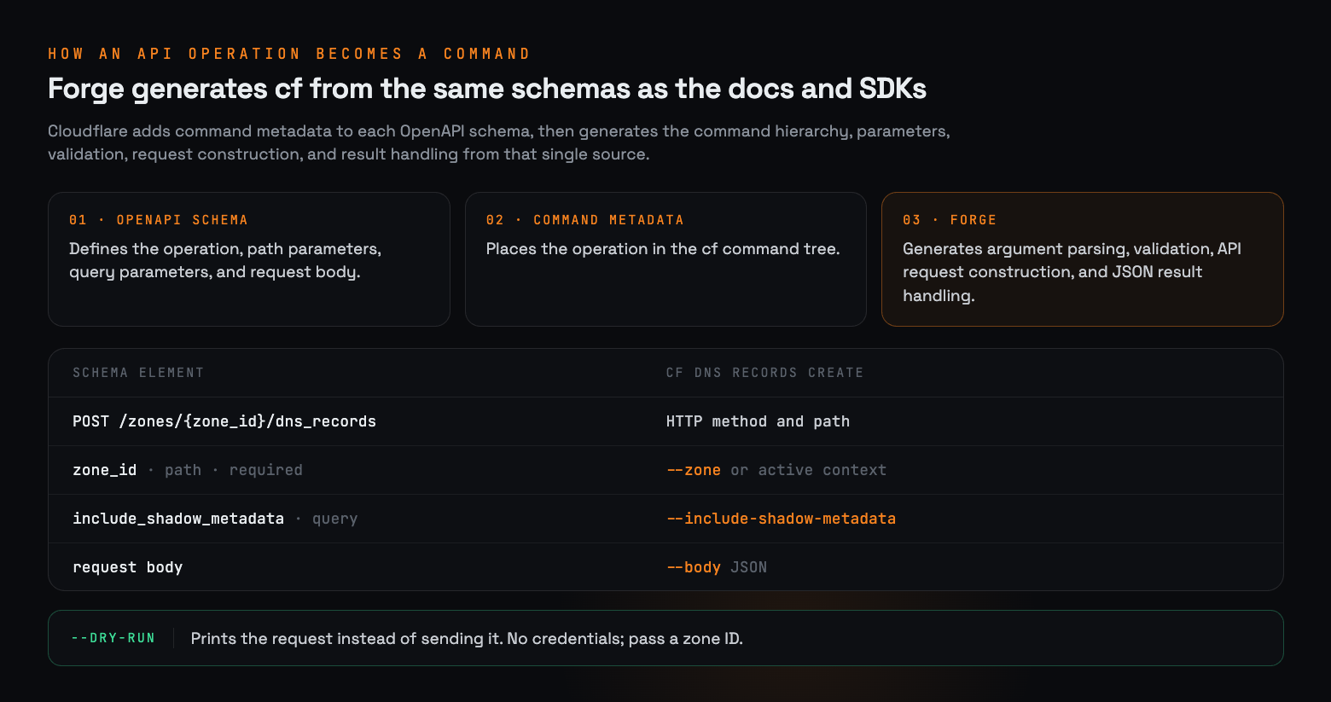Select the '01 · OPENAPI SCHEMA' card title

point(159,220)
